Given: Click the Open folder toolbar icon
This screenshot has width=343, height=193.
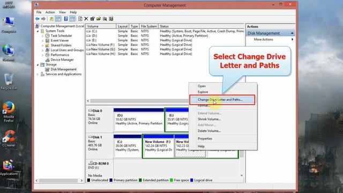Looking at the screenshot, I should coord(99,19).
